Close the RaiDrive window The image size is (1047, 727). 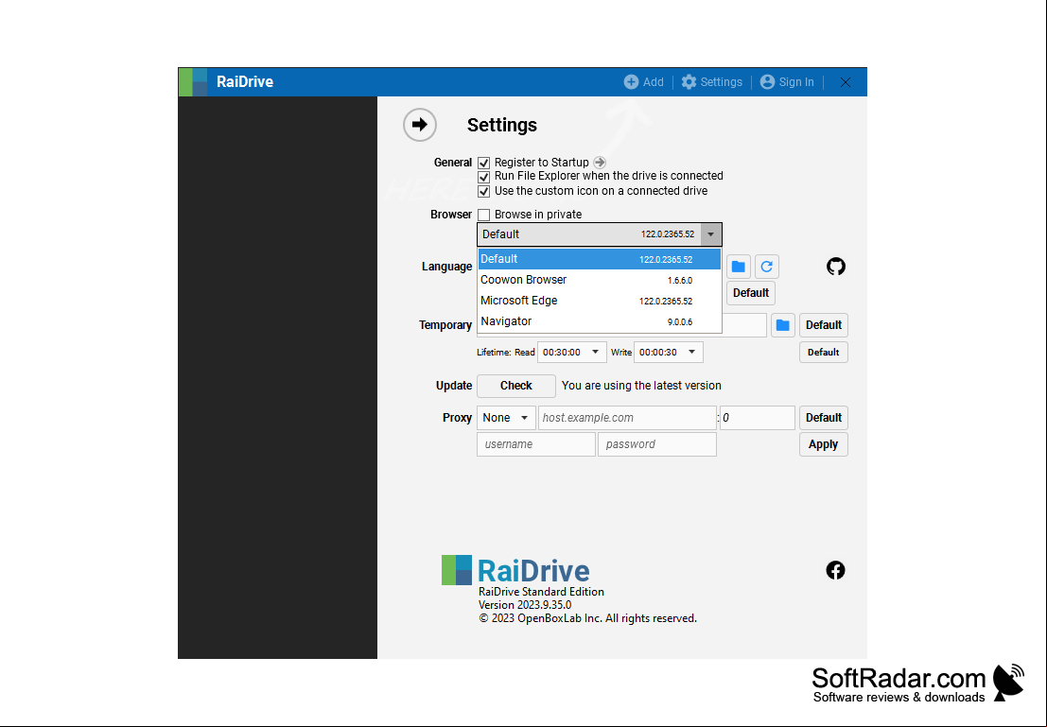click(x=846, y=82)
